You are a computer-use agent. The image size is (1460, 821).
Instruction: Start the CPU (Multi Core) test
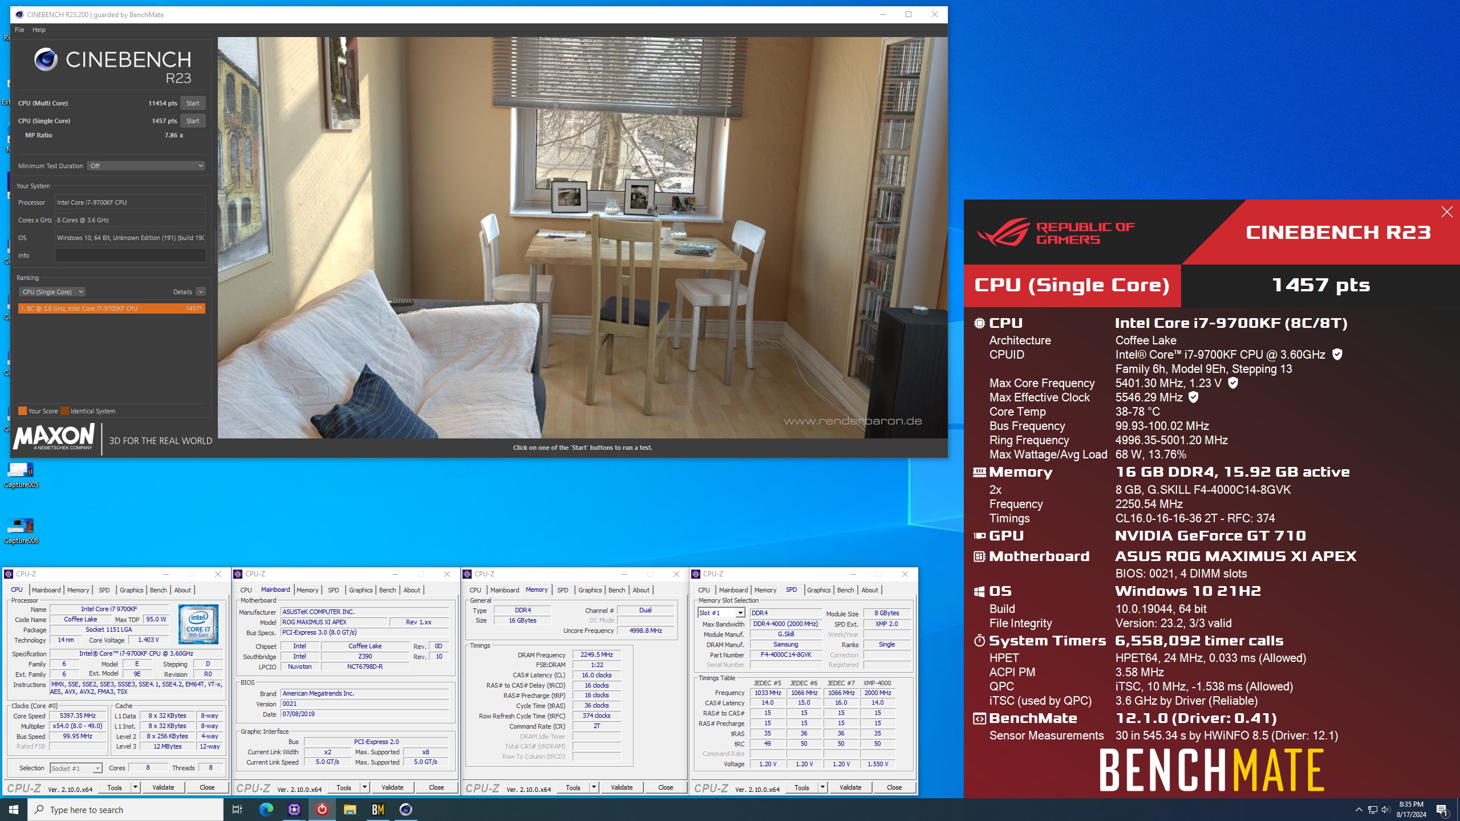click(x=193, y=103)
